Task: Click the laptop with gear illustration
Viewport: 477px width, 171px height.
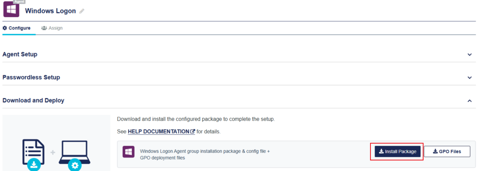Action: point(75,154)
